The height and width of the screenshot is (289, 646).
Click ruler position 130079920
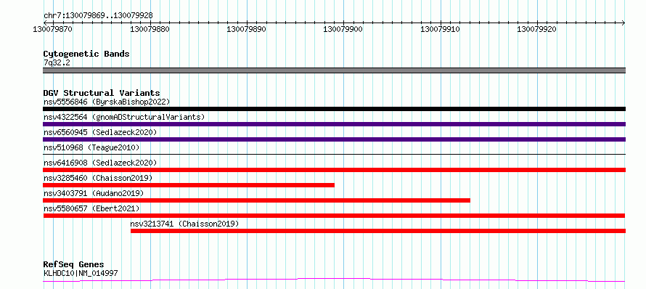click(537, 29)
